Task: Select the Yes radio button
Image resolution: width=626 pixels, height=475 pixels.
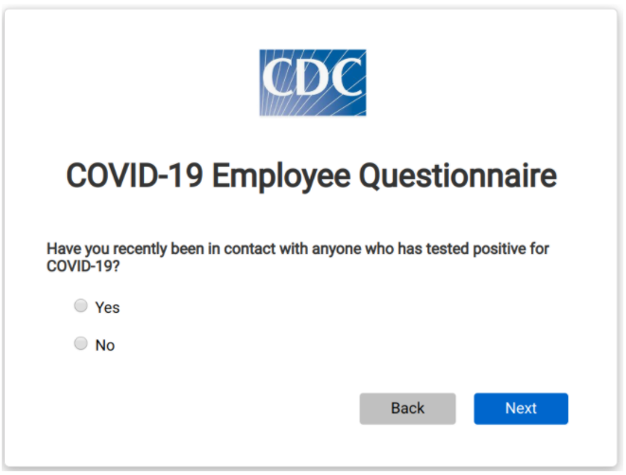Action: coord(80,305)
